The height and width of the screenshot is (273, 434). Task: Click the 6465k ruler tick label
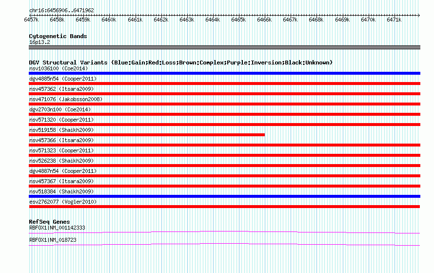tap(238, 20)
